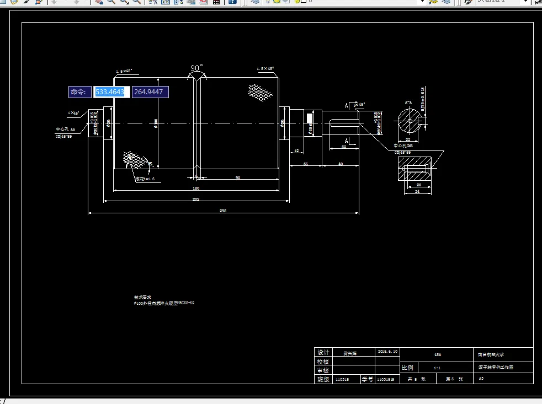Screen dimensions: 542x404
Task: Click the 264.9447 dynamic input field
Action: click(x=150, y=92)
